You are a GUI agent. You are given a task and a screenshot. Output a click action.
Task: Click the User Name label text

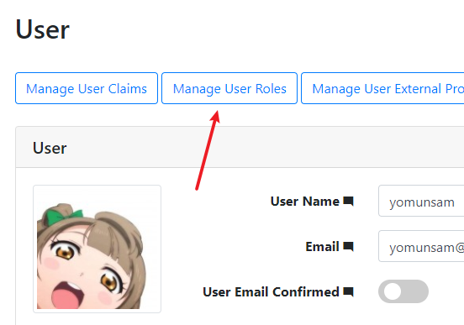[x=305, y=202]
